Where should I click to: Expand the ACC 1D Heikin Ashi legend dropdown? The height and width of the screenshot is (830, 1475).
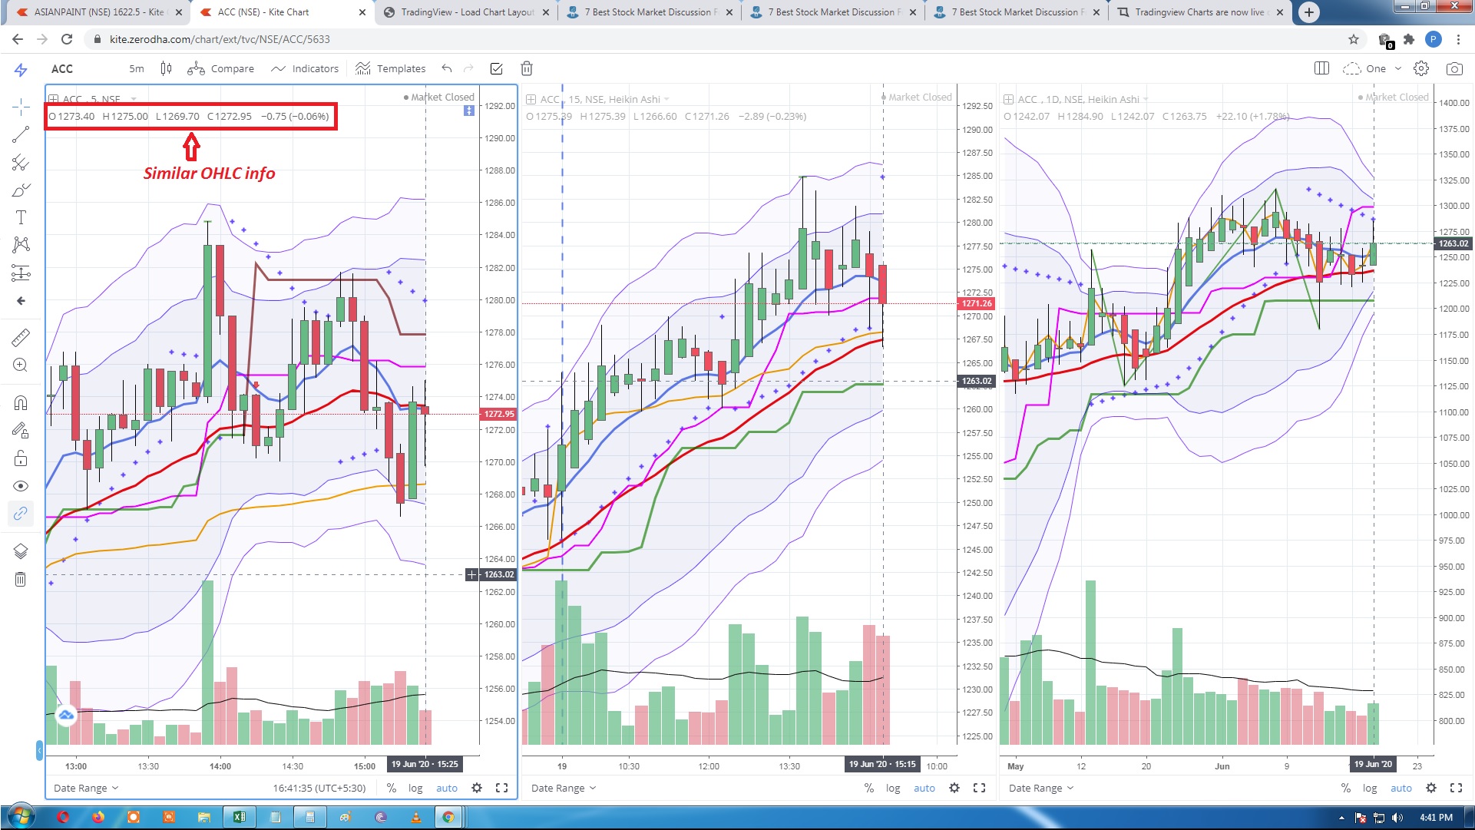1146,99
